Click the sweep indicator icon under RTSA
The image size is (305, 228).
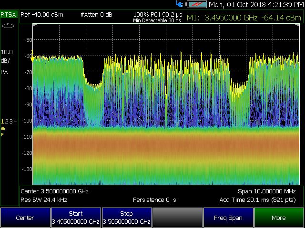[x=9, y=25]
